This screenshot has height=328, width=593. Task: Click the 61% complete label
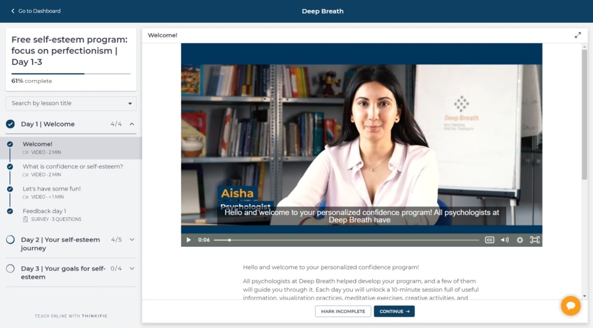(x=32, y=81)
